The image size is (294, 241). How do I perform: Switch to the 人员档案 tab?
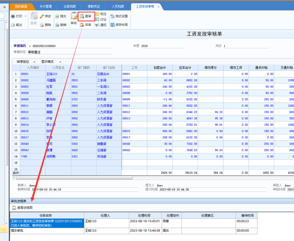click(118, 6)
